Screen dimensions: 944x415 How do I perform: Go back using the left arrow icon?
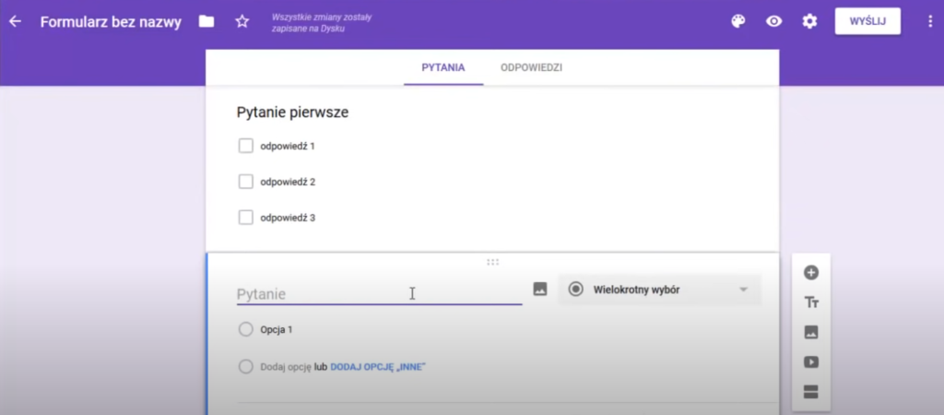coord(15,22)
